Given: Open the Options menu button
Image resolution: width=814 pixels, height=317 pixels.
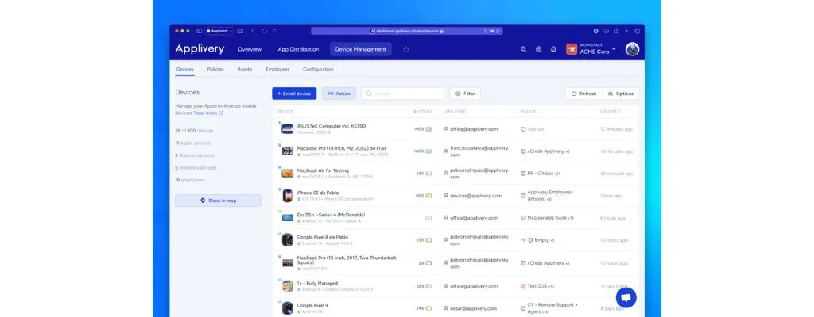Looking at the screenshot, I should point(620,94).
